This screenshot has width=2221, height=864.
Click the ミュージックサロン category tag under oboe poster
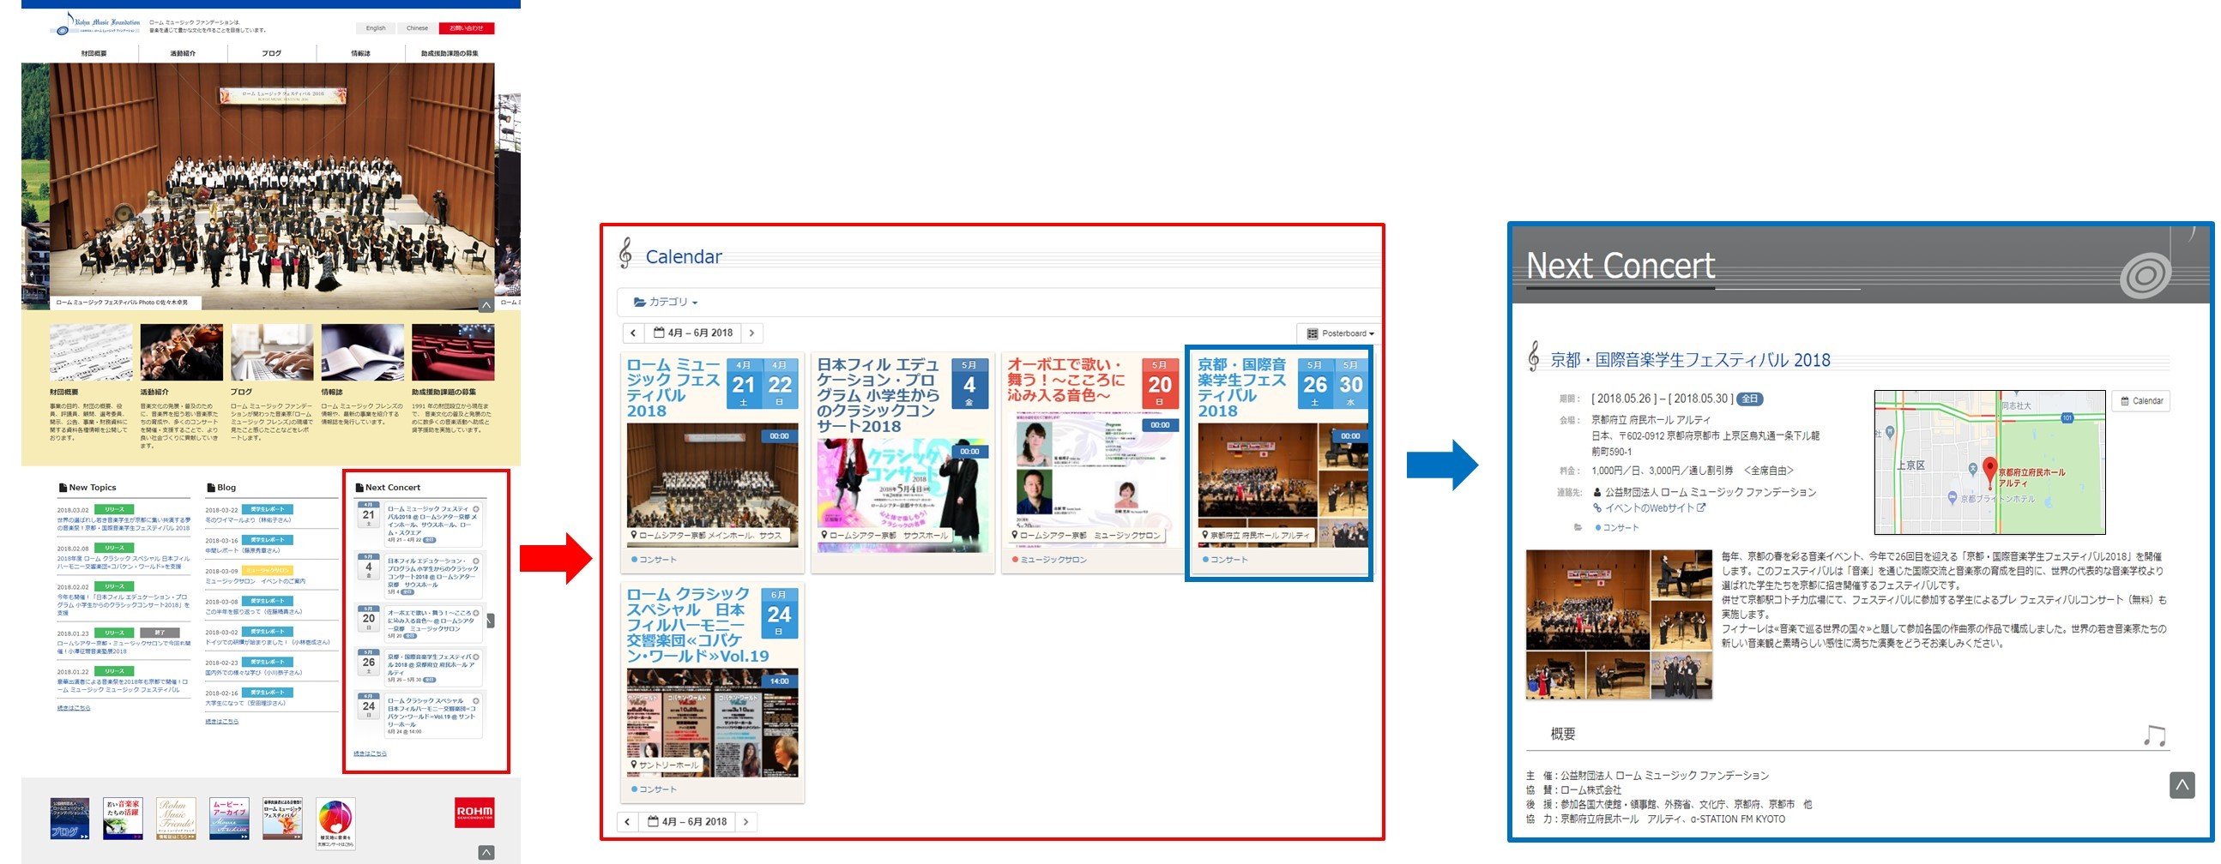click(x=1049, y=560)
